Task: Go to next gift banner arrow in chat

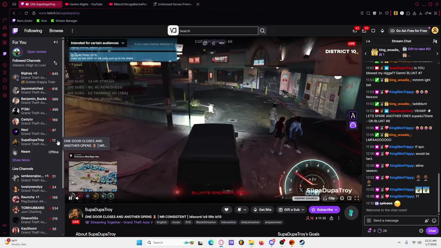Action: pyautogui.click(x=437, y=54)
